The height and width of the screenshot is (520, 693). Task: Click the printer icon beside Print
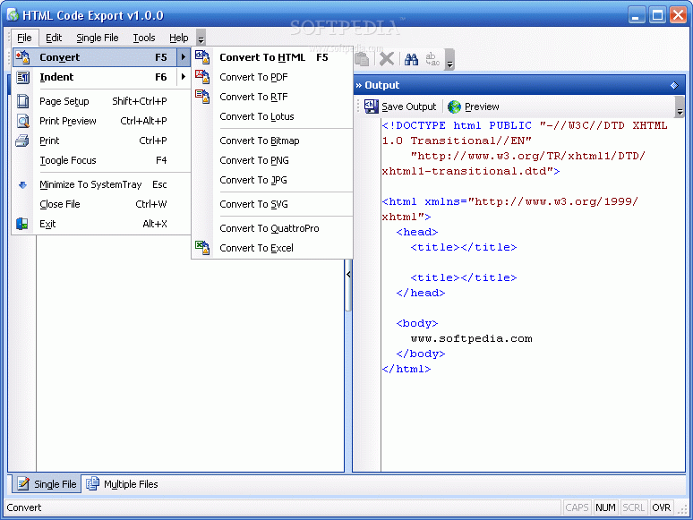22,141
